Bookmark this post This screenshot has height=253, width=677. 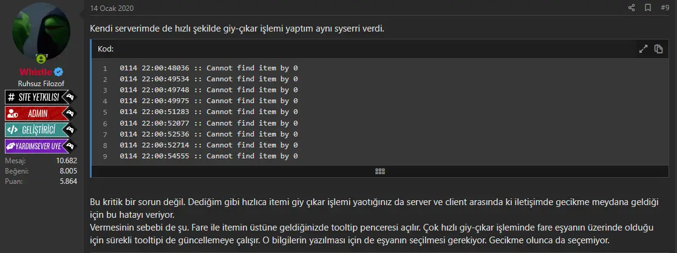click(x=648, y=8)
